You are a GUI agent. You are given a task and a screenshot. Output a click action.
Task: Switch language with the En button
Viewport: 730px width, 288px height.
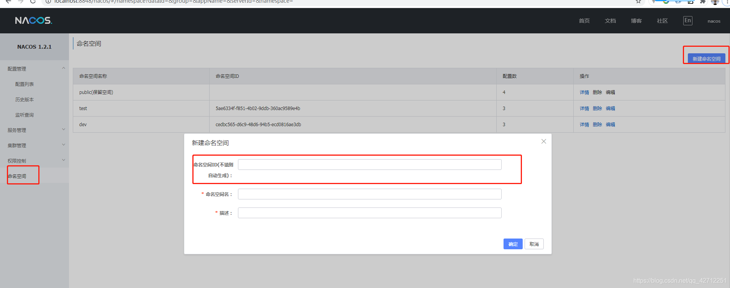coord(687,21)
